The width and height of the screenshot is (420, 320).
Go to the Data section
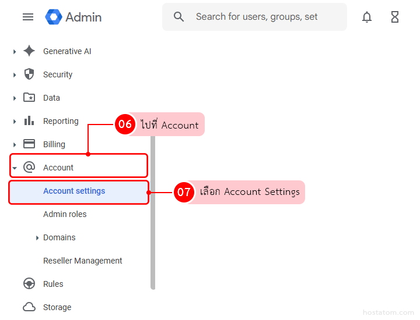click(x=51, y=98)
